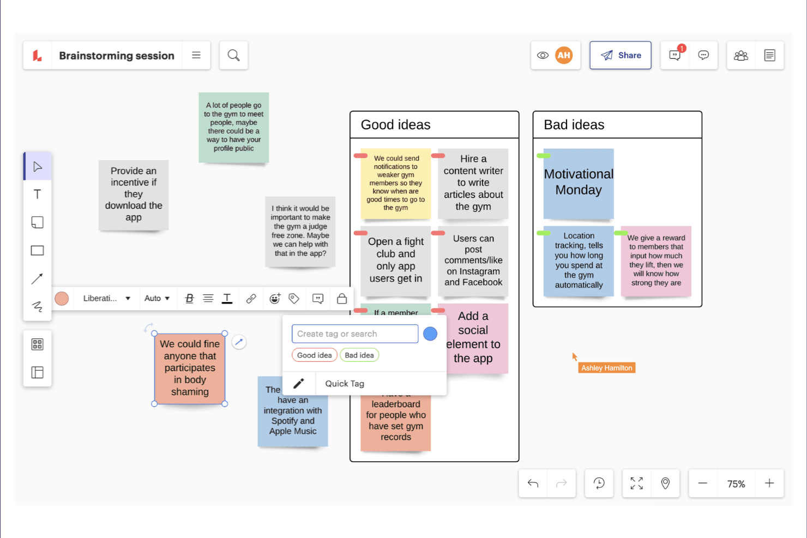This screenshot has height=538, width=807.
Task: Expand the Liberation font dropdown
Action: pyautogui.click(x=106, y=298)
